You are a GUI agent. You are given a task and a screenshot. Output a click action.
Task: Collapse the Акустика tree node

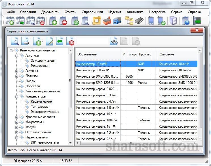16,56
